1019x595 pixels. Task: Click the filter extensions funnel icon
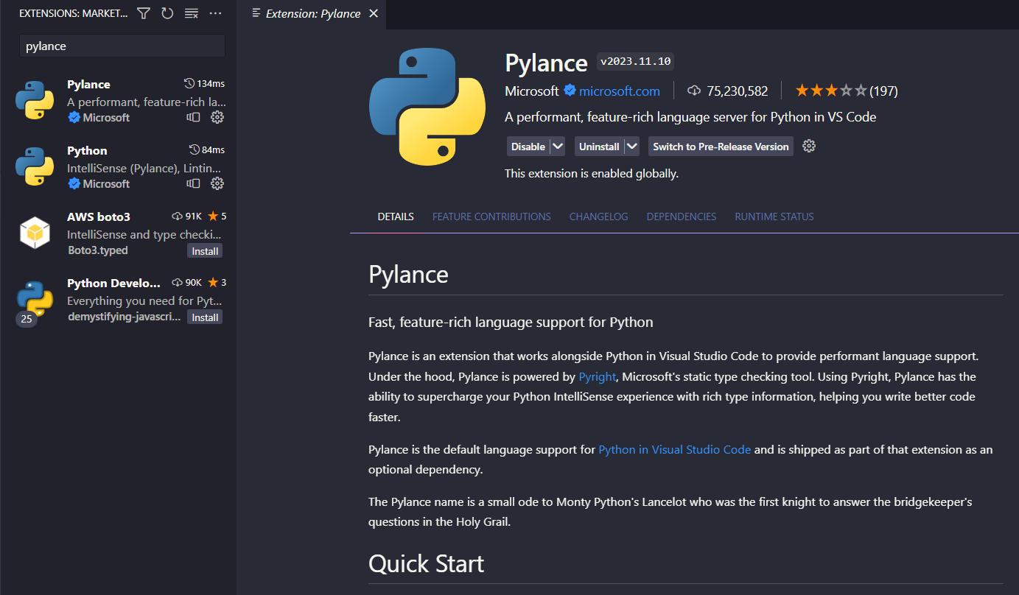(x=144, y=13)
